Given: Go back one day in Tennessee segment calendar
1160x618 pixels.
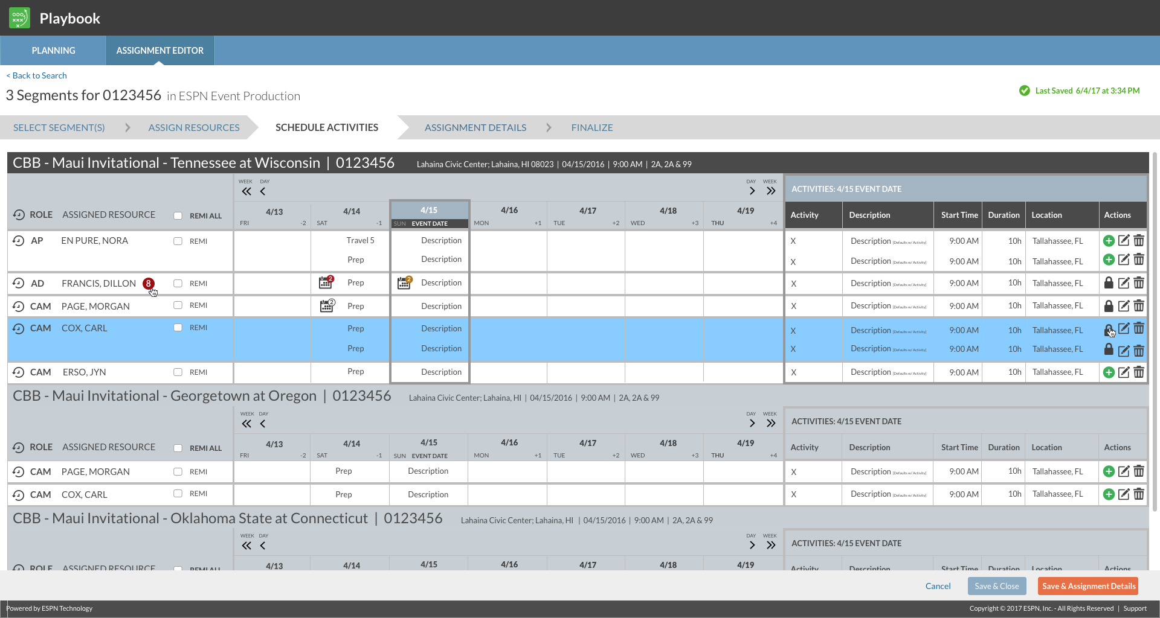Looking at the screenshot, I should [x=263, y=191].
